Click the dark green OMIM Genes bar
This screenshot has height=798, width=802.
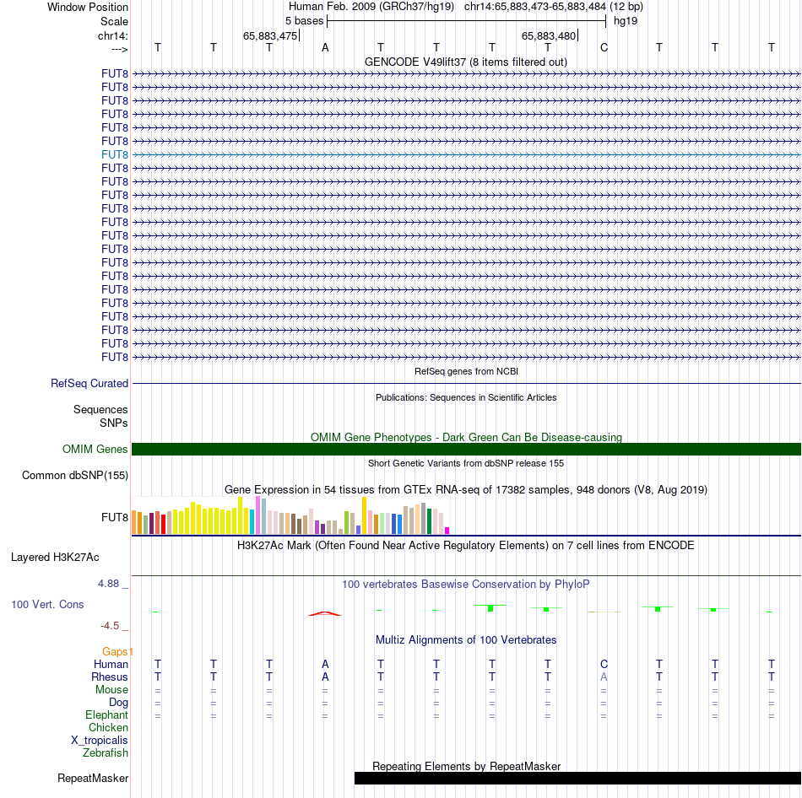point(466,449)
